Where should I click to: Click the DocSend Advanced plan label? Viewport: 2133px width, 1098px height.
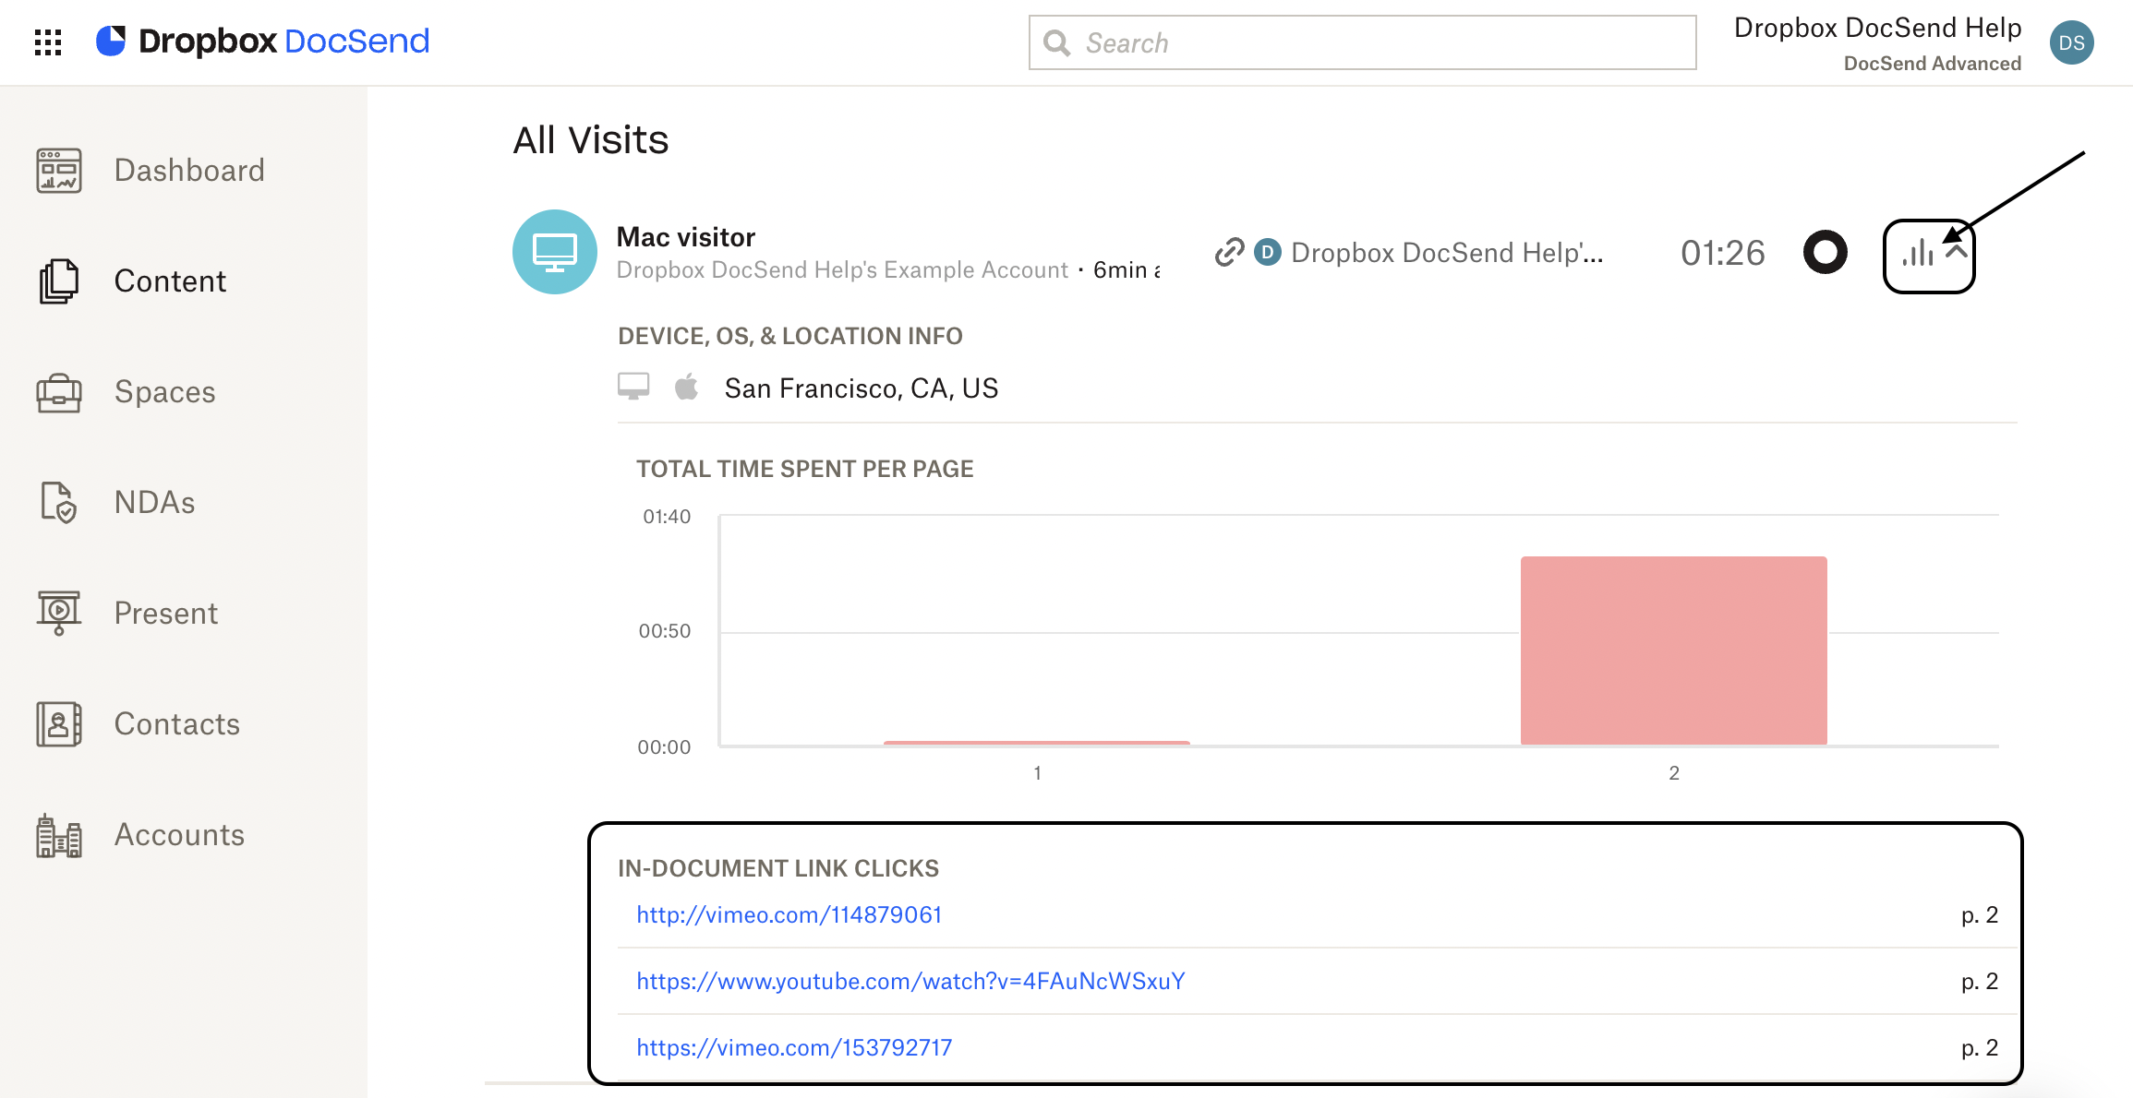[1932, 64]
